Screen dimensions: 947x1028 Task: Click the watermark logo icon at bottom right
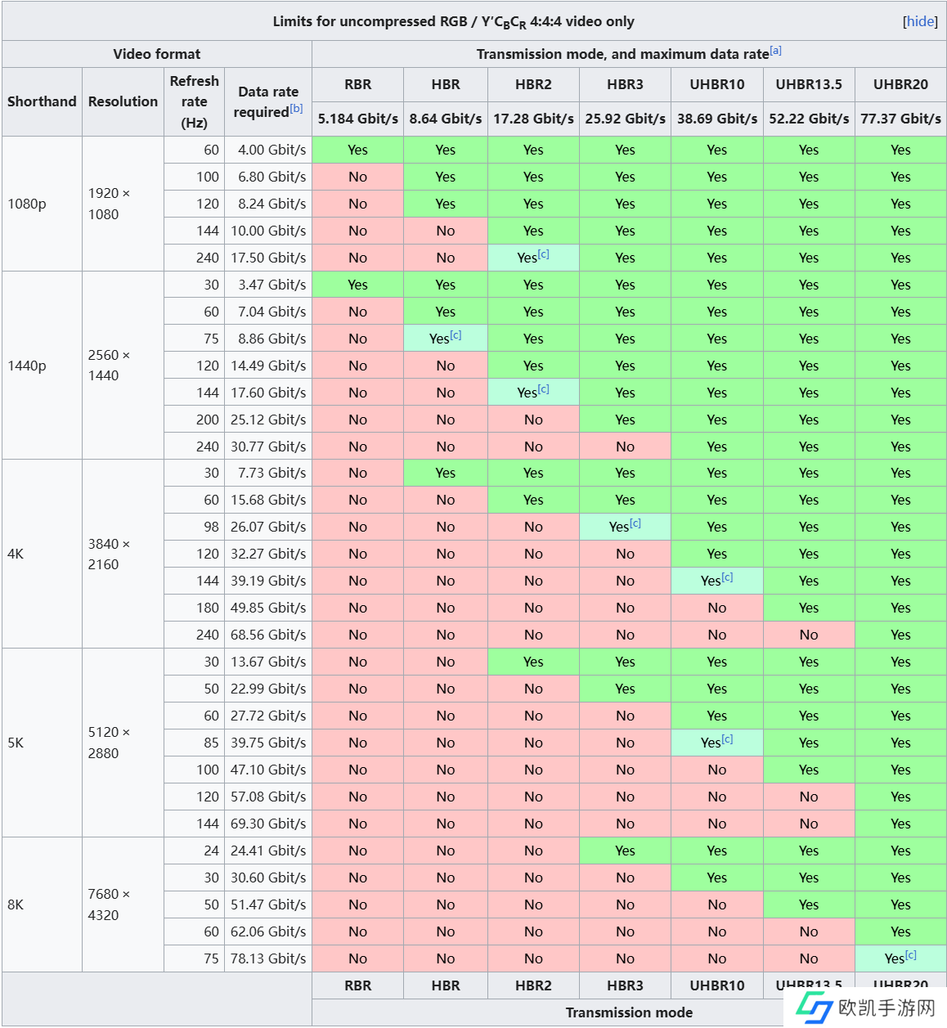tap(815, 1007)
